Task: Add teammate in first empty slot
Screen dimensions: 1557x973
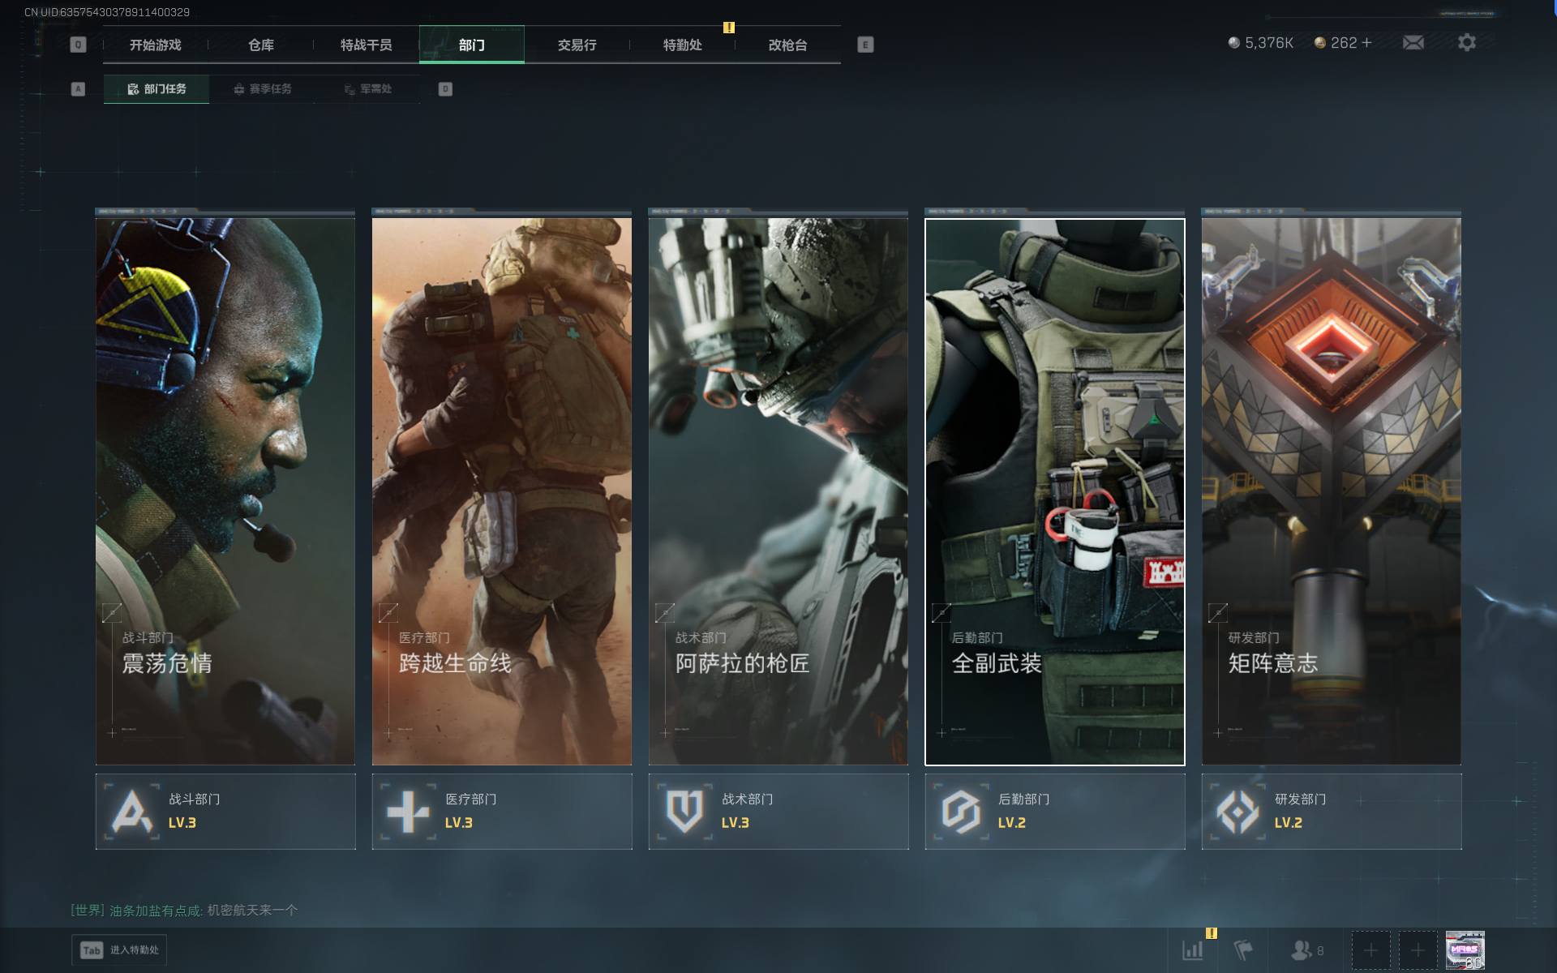Action: 1370,949
